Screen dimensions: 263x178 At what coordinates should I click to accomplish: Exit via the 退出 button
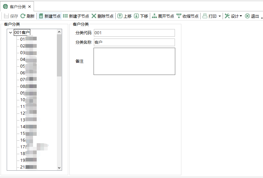pos(252,16)
